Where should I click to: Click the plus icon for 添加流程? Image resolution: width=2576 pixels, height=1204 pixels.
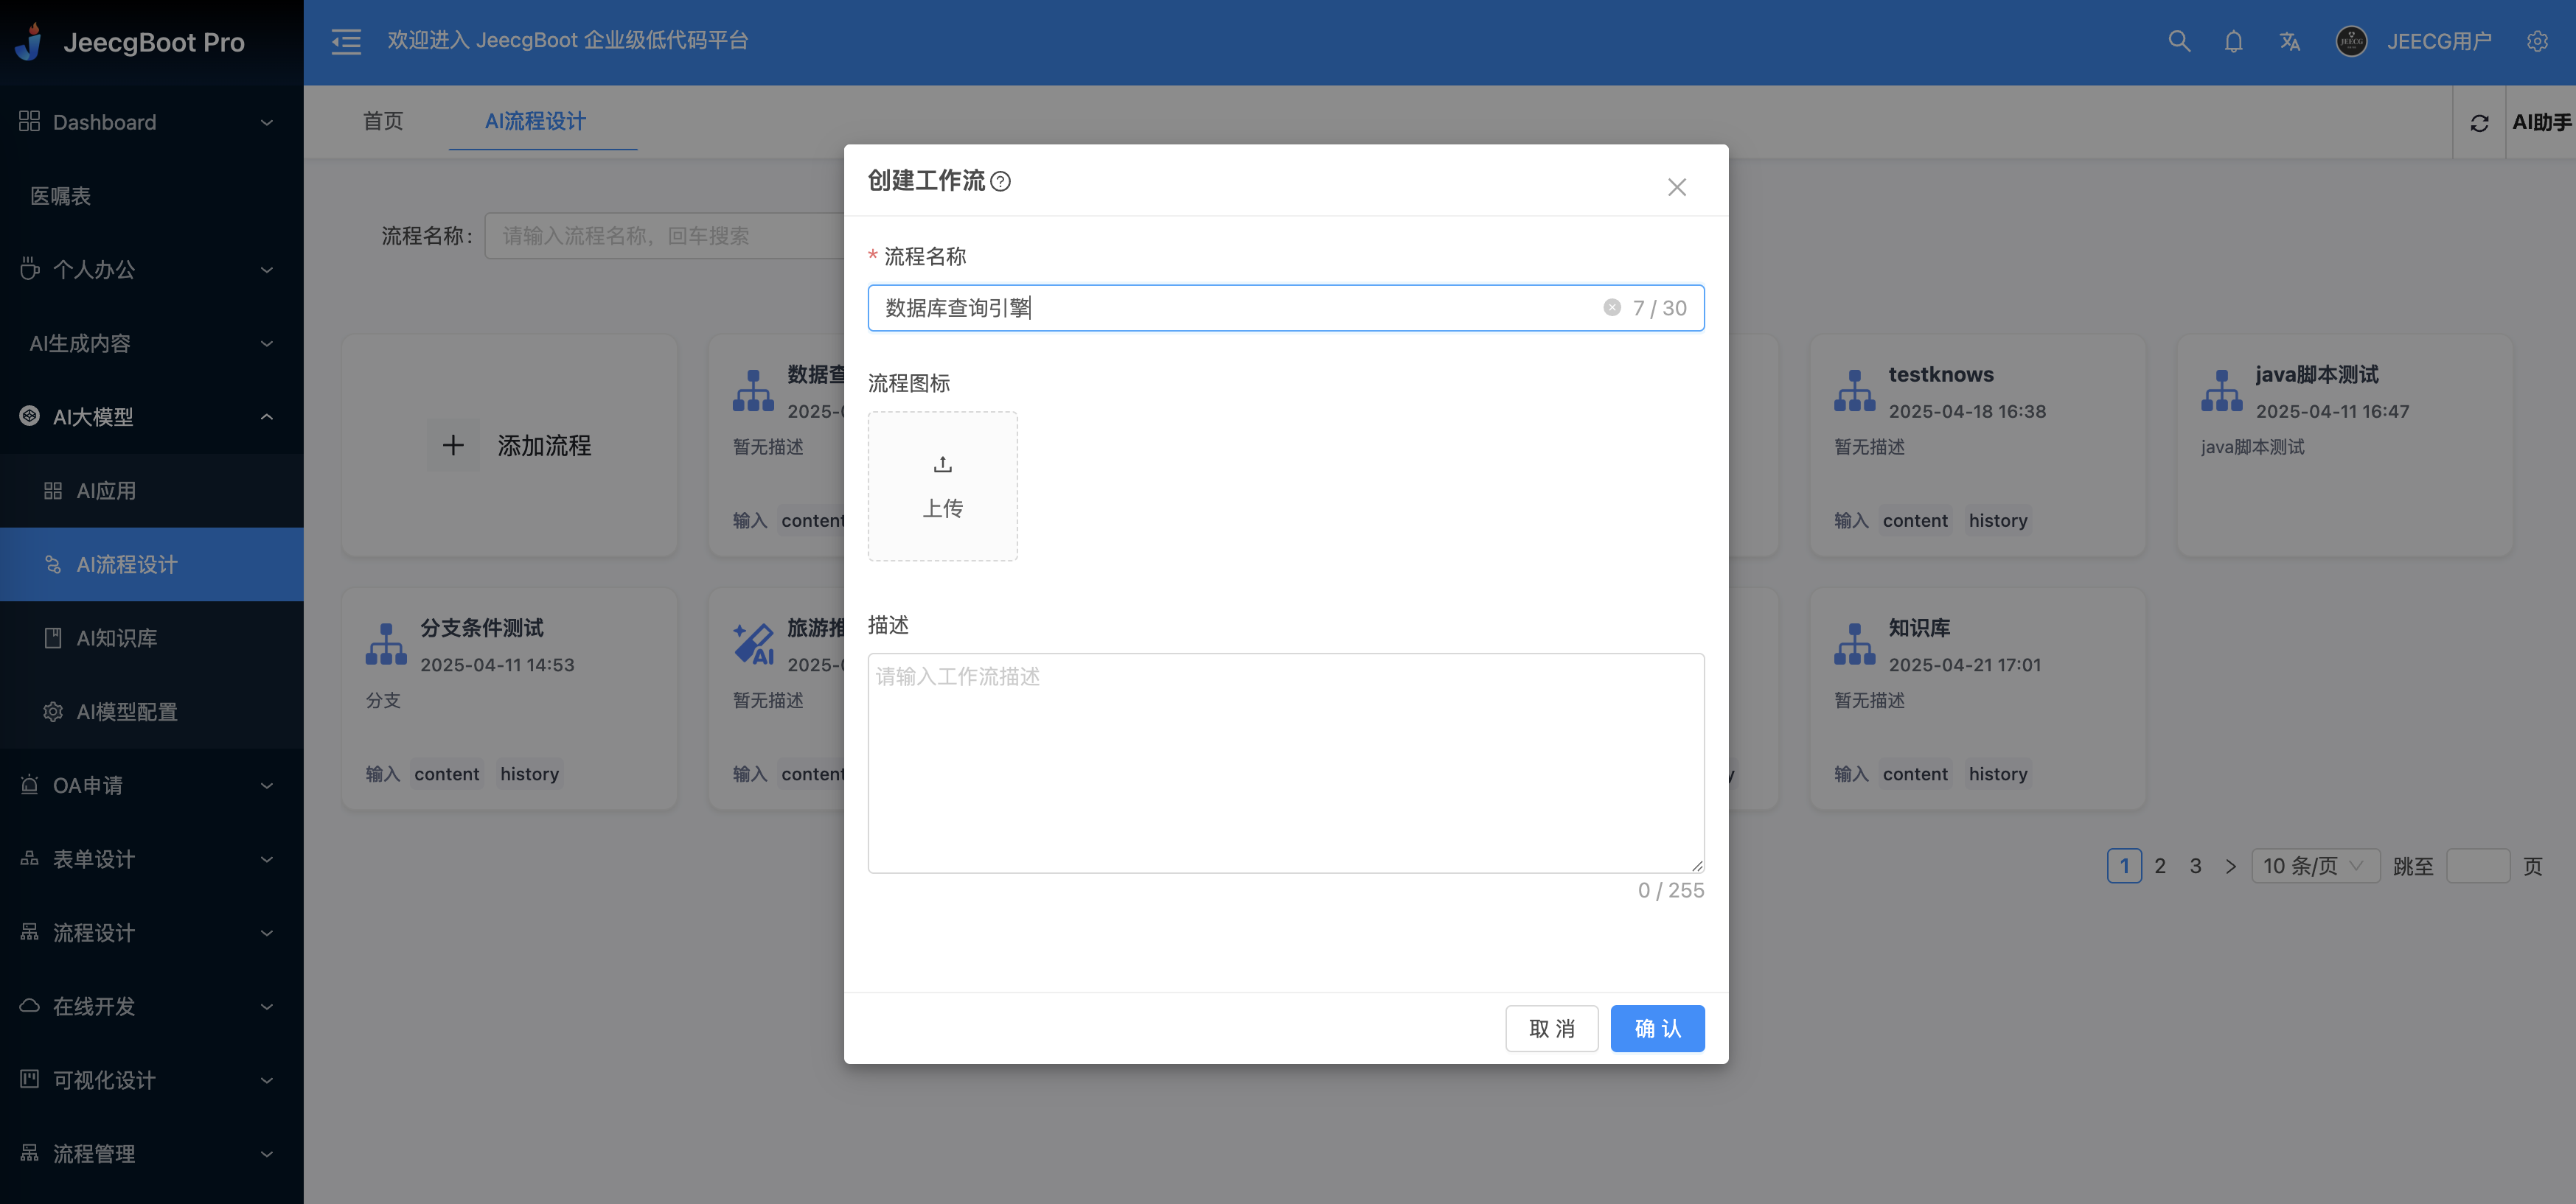tap(453, 444)
